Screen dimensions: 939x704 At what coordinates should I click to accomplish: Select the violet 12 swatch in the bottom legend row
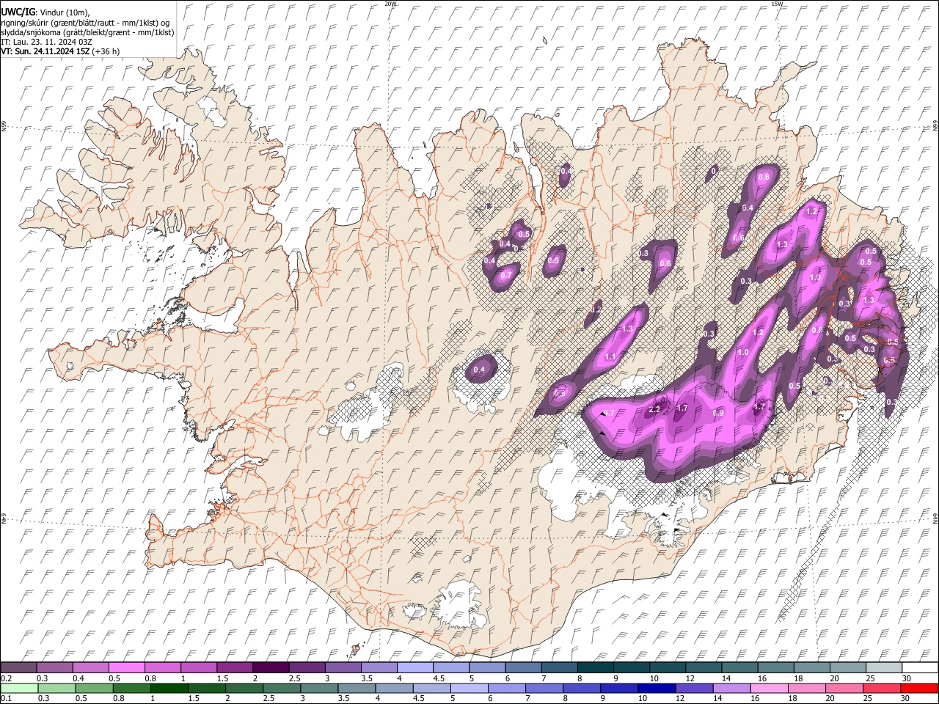point(694,688)
